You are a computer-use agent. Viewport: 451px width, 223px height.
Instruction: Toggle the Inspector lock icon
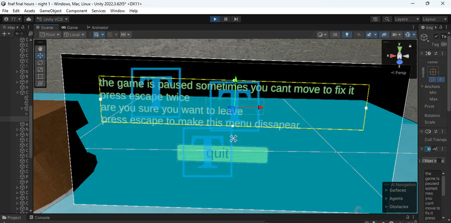(x=441, y=27)
